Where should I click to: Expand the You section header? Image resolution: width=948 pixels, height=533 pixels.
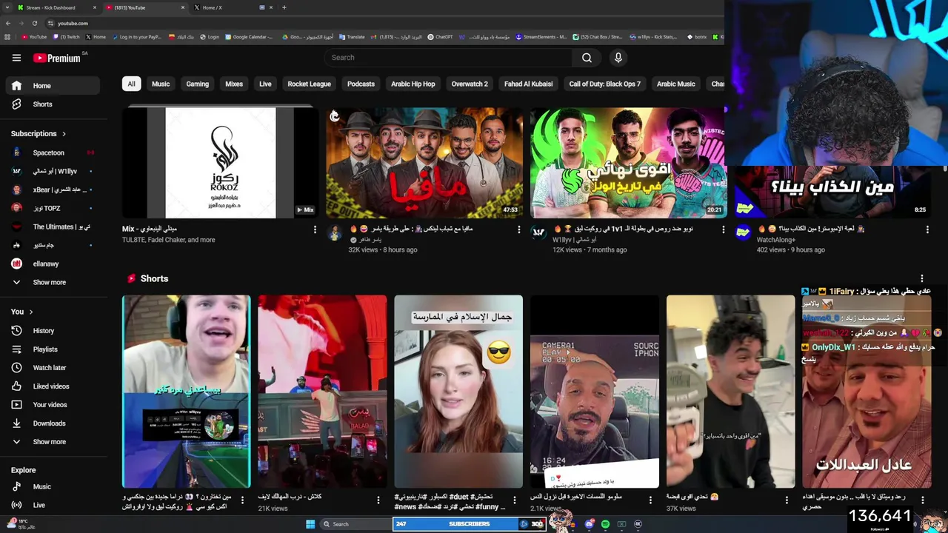22,312
